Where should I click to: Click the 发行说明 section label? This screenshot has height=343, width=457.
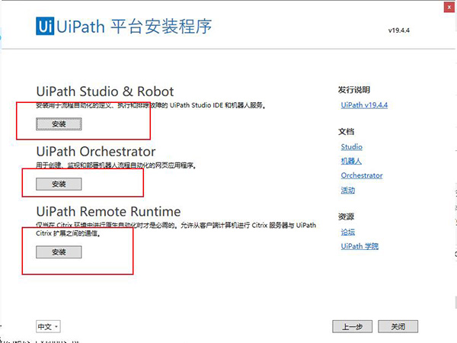354,90
